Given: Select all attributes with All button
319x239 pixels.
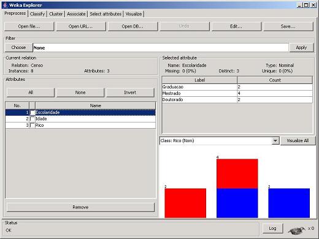Looking at the screenshot, I should pos(31,93).
